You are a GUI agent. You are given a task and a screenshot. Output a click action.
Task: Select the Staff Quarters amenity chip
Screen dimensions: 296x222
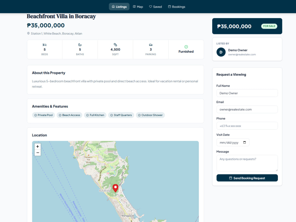(x=121, y=115)
